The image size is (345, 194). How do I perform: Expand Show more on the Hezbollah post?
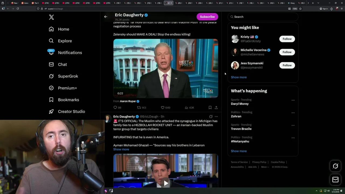(x=121, y=149)
